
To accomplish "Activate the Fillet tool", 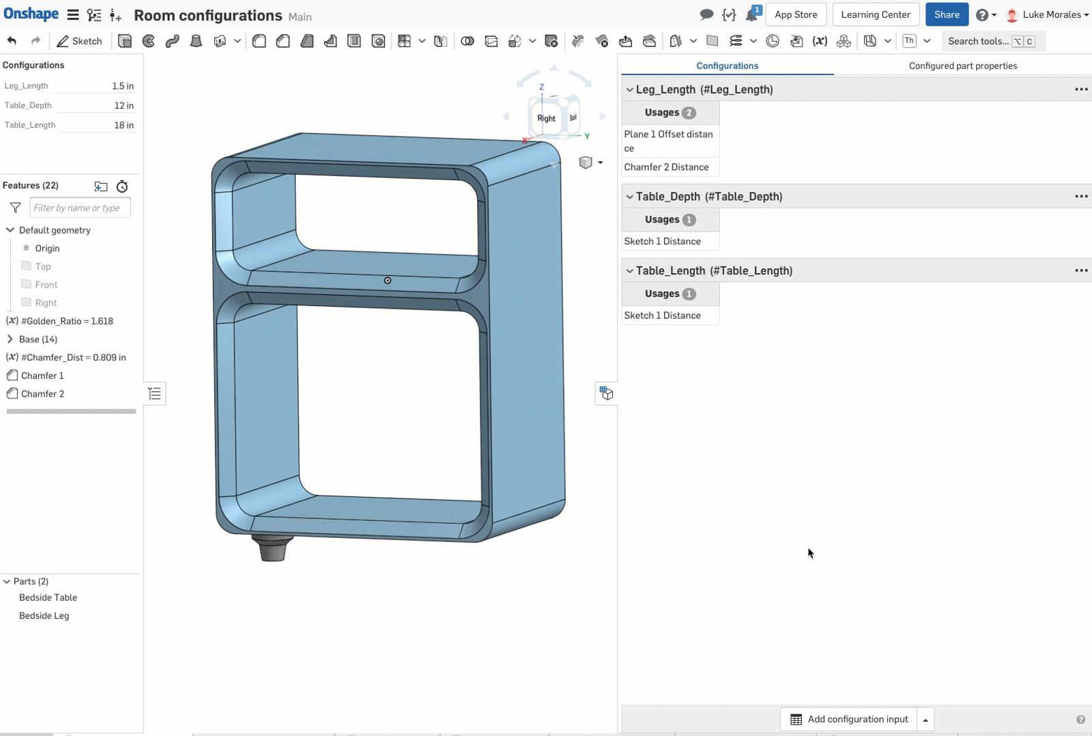I will pos(259,41).
